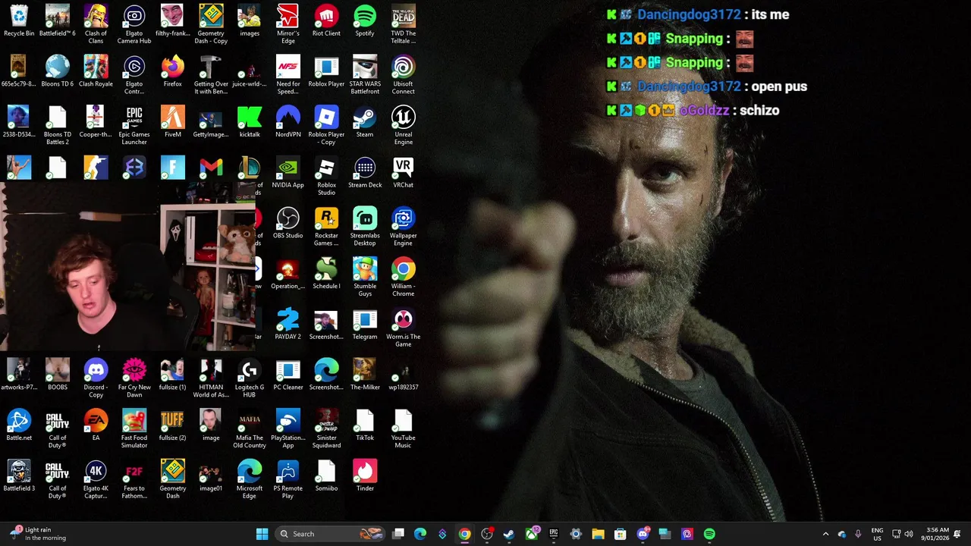Viewport: 971px width, 546px height.
Task: Open NVIDIA App desktop icon
Action: 288,173
